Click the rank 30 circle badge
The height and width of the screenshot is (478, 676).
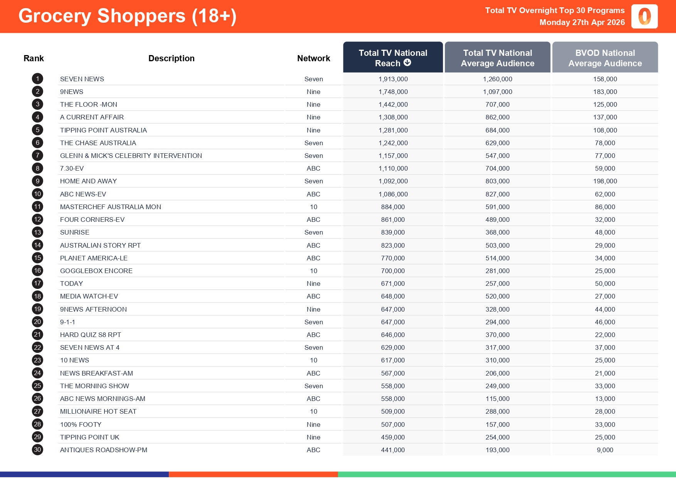point(37,450)
